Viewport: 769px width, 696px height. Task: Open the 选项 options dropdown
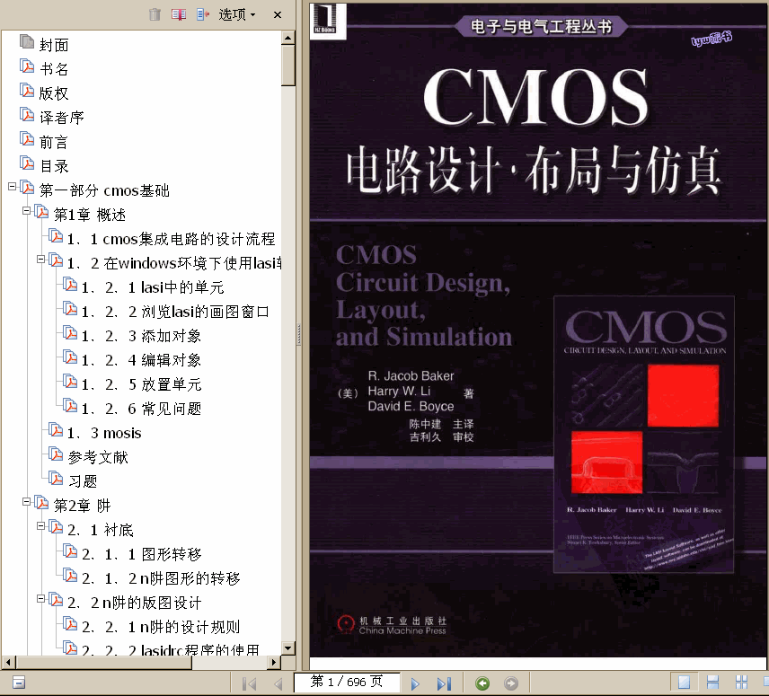[237, 14]
